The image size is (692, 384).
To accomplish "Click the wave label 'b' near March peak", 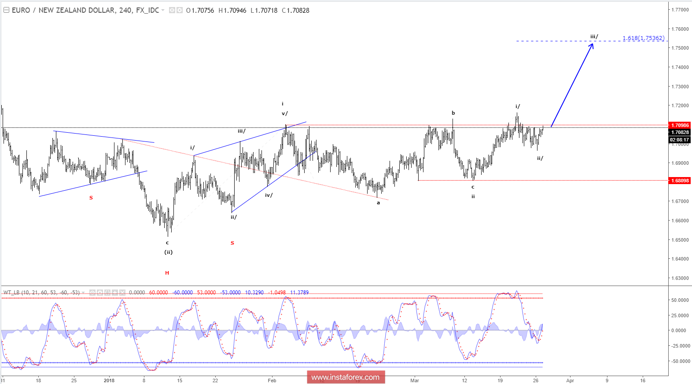I will (x=453, y=113).
